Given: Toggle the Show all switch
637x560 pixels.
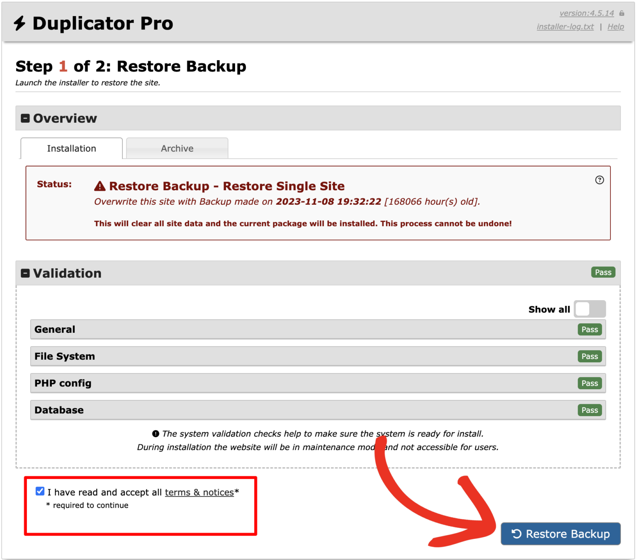Looking at the screenshot, I should click(589, 309).
